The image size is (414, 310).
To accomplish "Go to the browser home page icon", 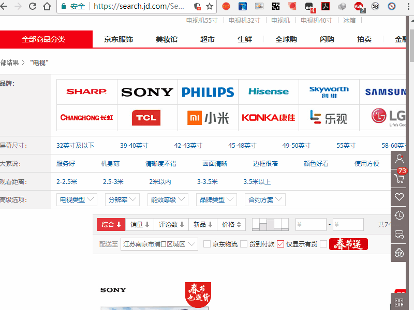I will (47, 6).
